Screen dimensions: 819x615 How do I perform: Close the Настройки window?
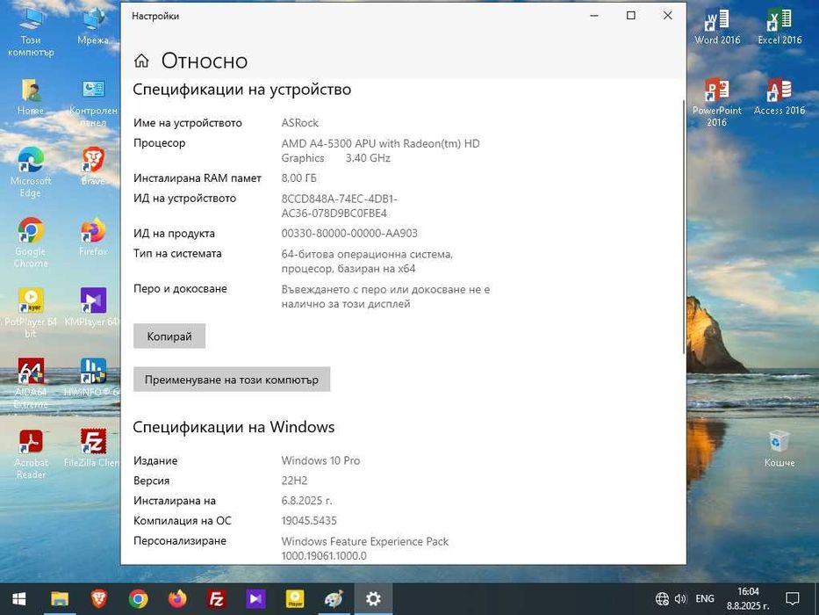pos(667,16)
